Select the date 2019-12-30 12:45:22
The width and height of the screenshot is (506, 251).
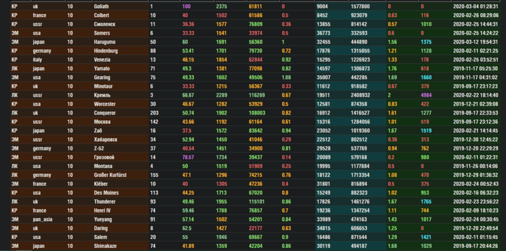476,140
